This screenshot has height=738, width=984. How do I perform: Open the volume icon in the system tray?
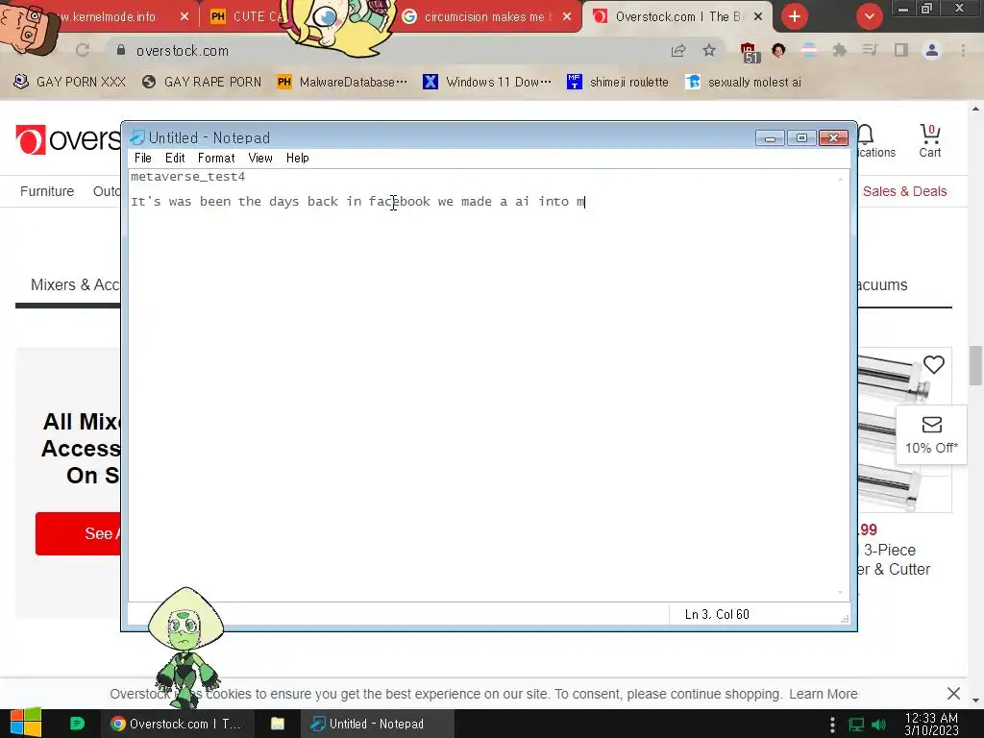(x=878, y=725)
